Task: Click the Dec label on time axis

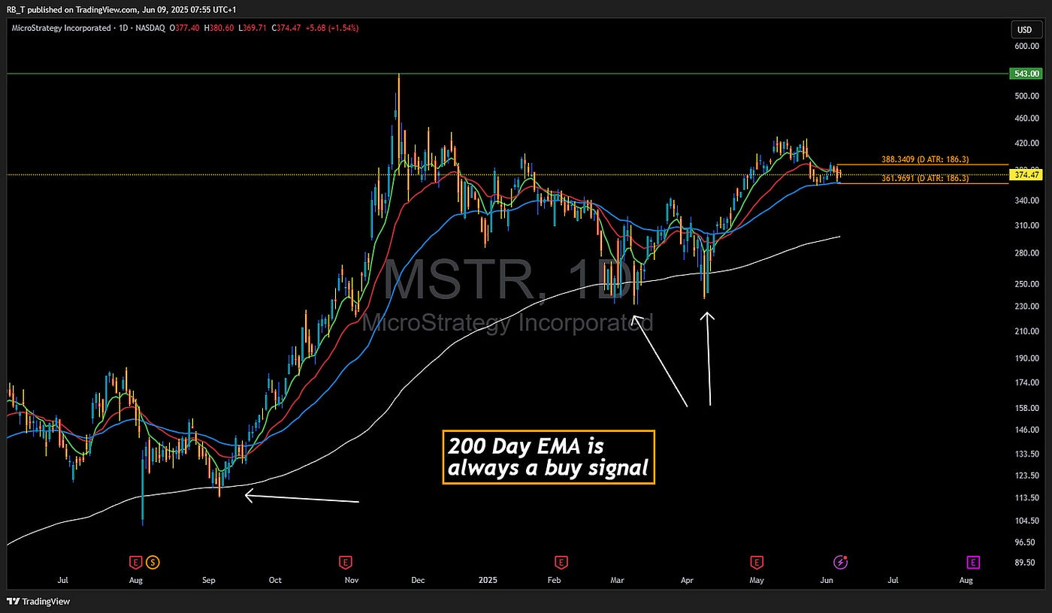Action: click(418, 580)
